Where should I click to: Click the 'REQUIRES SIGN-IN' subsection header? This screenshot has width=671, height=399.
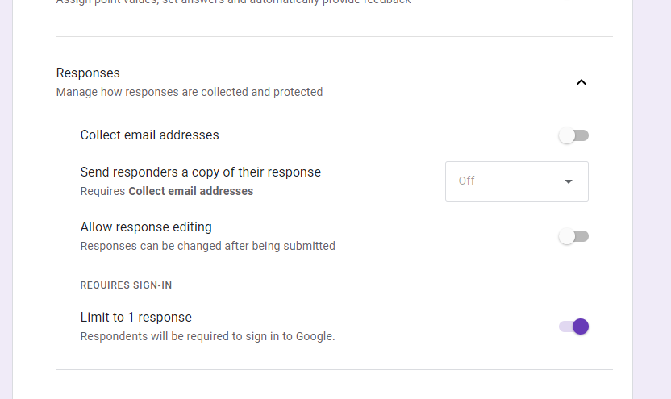(126, 285)
